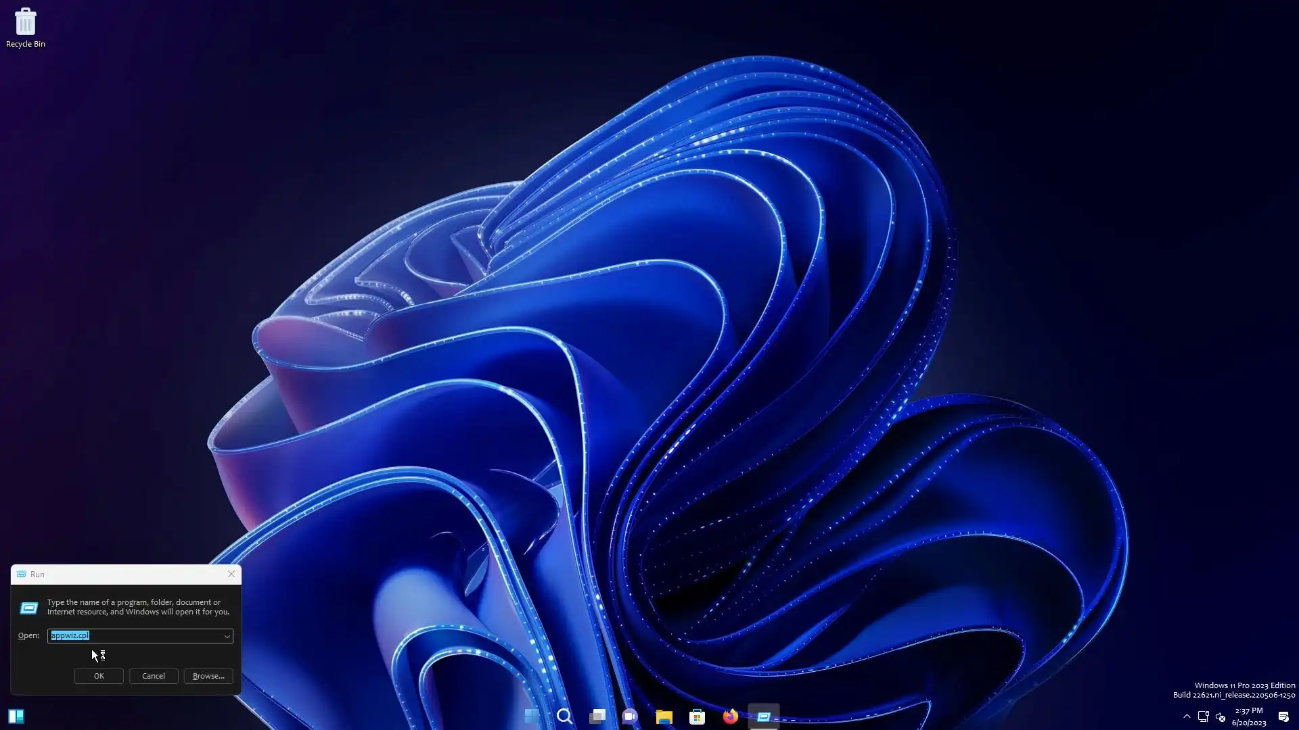Open the Widgets panel in taskbar corner
The height and width of the screenshot is (730, 1299).
click(x=16, y=716)
